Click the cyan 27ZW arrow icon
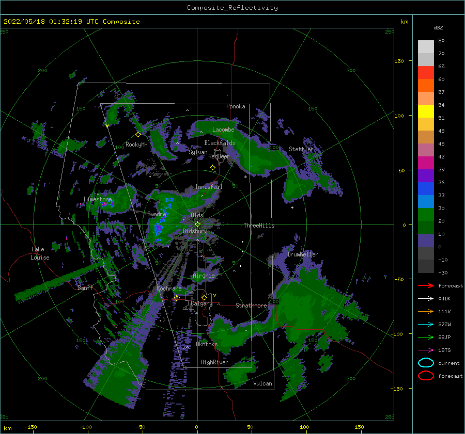The image size is (465, 434). click(426, 324)
